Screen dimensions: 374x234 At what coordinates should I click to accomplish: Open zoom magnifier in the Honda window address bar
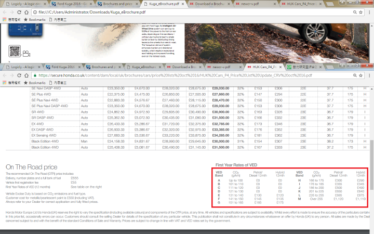point(355,75)
